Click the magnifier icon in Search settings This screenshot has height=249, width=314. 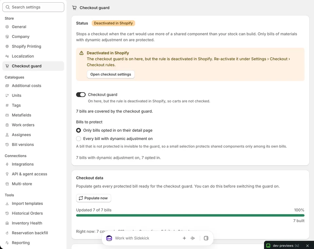pyautogui.click(x=8, y=7)
